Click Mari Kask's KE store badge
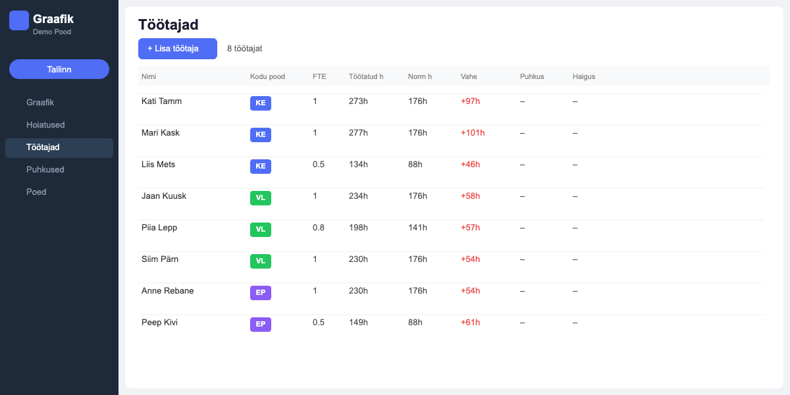790x395 pixels. pos(260,134)
